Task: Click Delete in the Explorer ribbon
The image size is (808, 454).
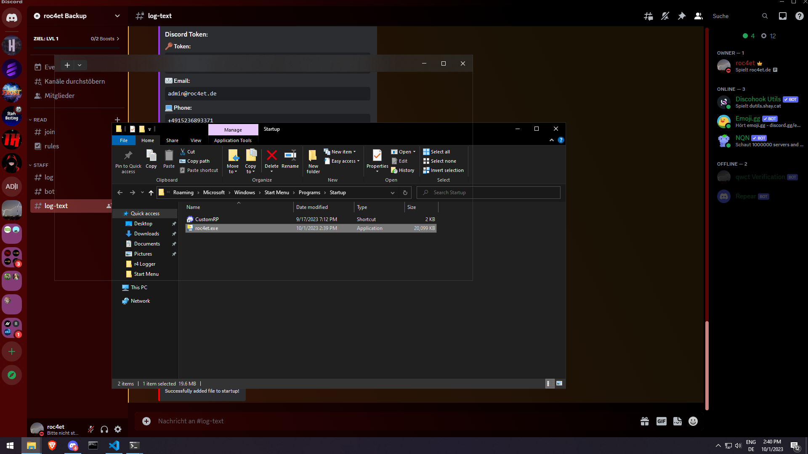Action: [x=271, y=161]
